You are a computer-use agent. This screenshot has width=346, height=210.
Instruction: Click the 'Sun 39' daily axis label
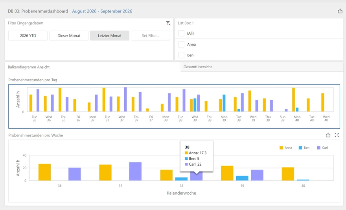pyautogui.click(x=282, y=119)
